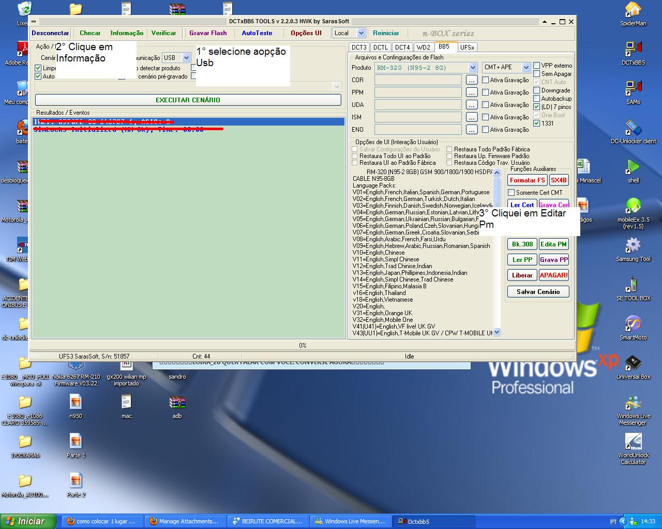Open SmartMoto desktop icon

633,328
